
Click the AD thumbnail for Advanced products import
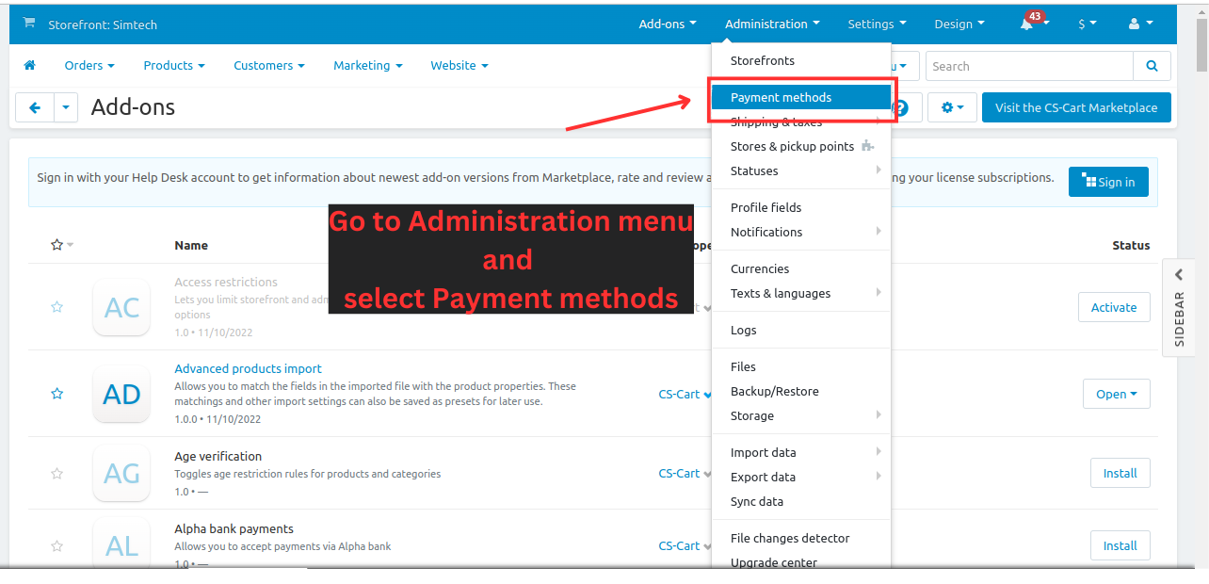pyautogui.click(x=121, y=394)
